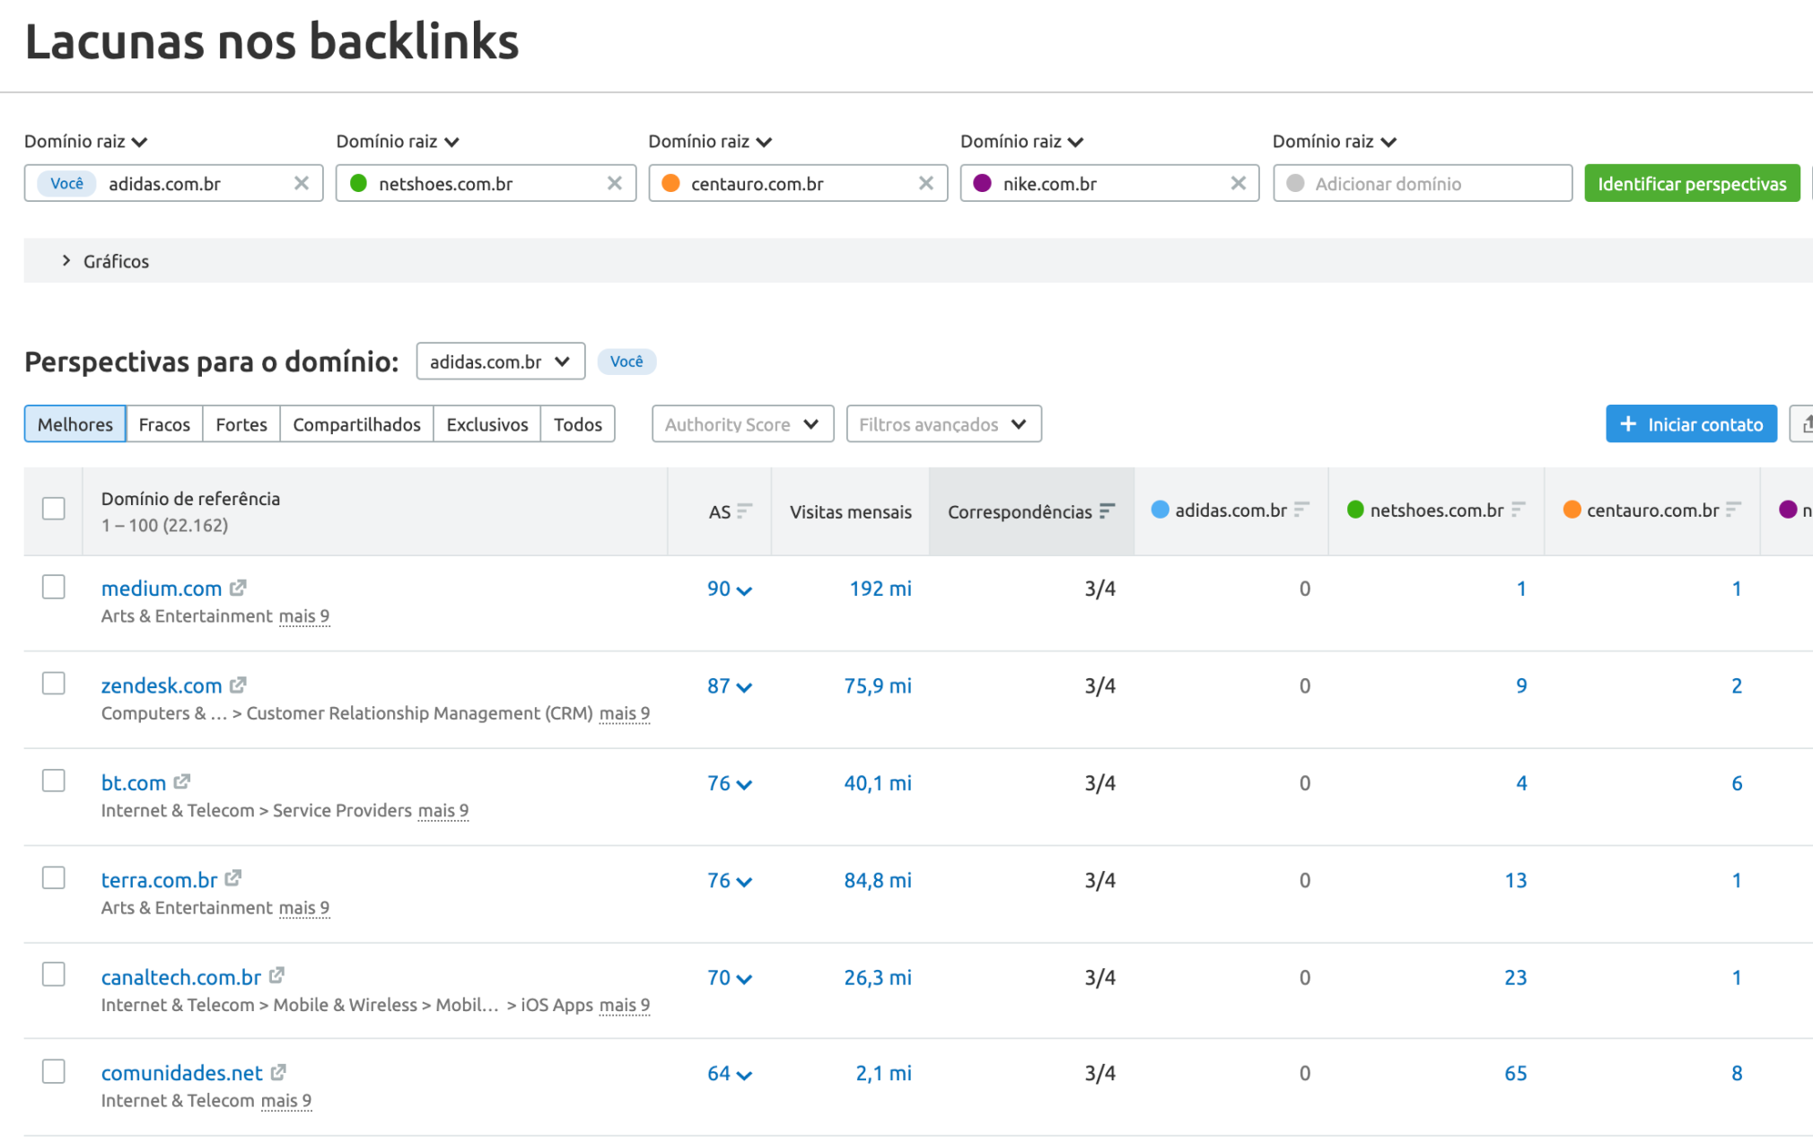Sort netshoes.com.br column icon
The width and height of the screenshot is (1813, 1143).
pyautogui.click(x=1518, y=510)
